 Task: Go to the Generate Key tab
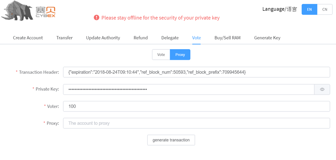pyautogui.click(x=267, y=38)
